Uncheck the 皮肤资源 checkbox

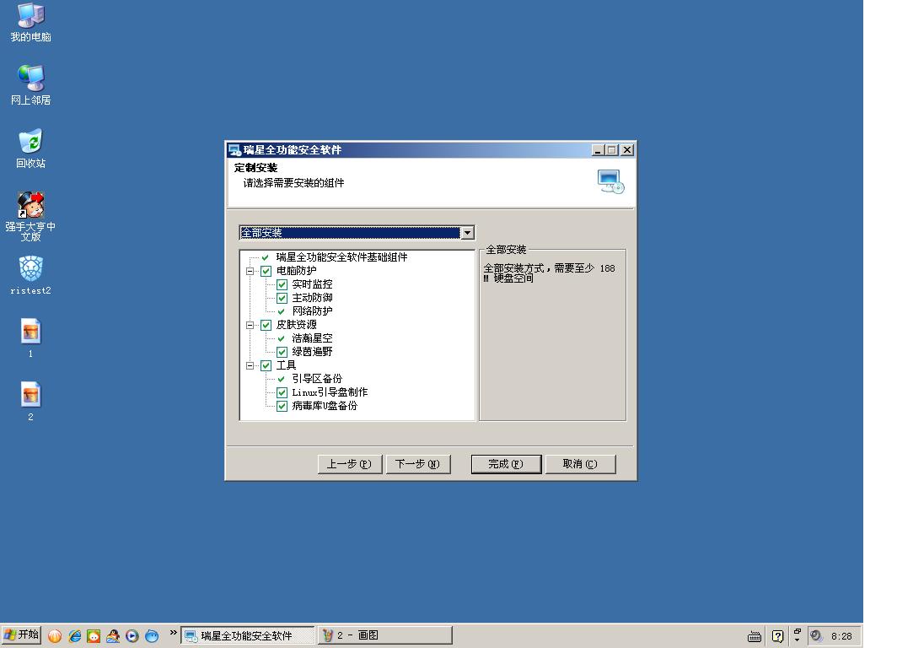click(x=266, y=325)
